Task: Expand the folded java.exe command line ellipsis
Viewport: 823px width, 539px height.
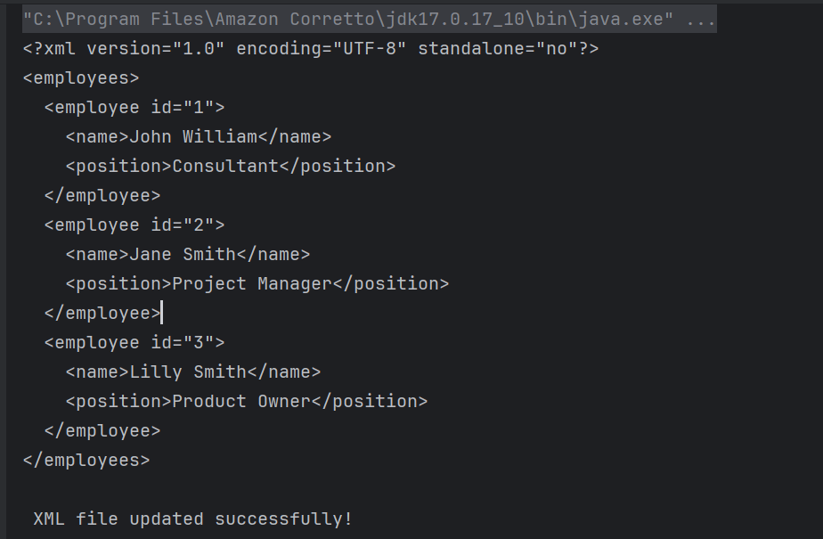Action: [701, 19]
